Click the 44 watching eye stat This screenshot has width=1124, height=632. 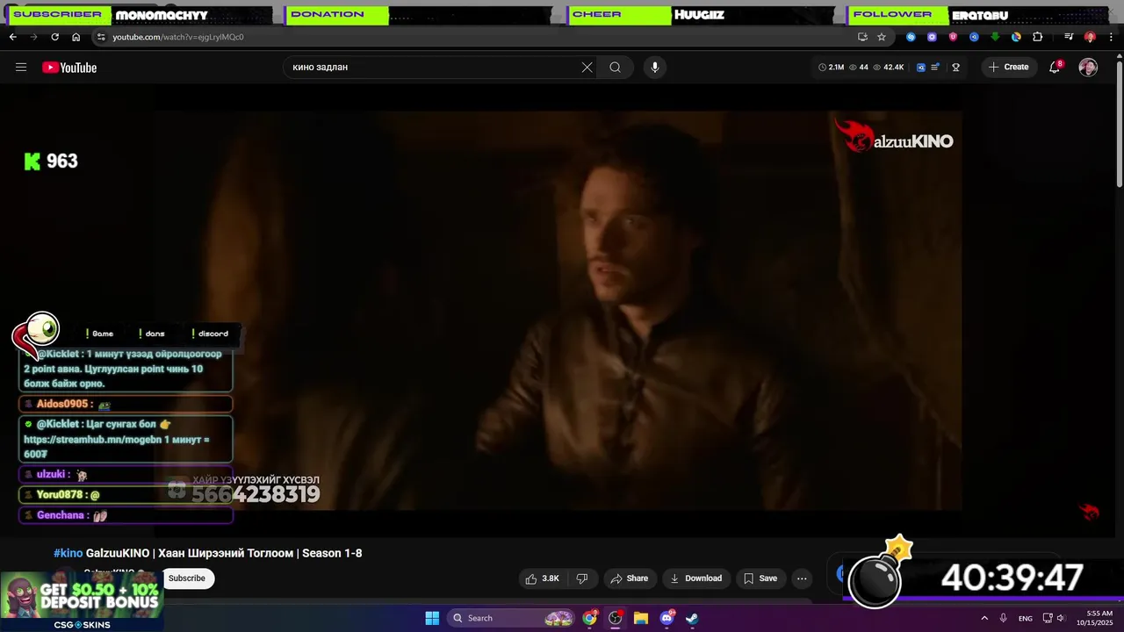[858, 68]
